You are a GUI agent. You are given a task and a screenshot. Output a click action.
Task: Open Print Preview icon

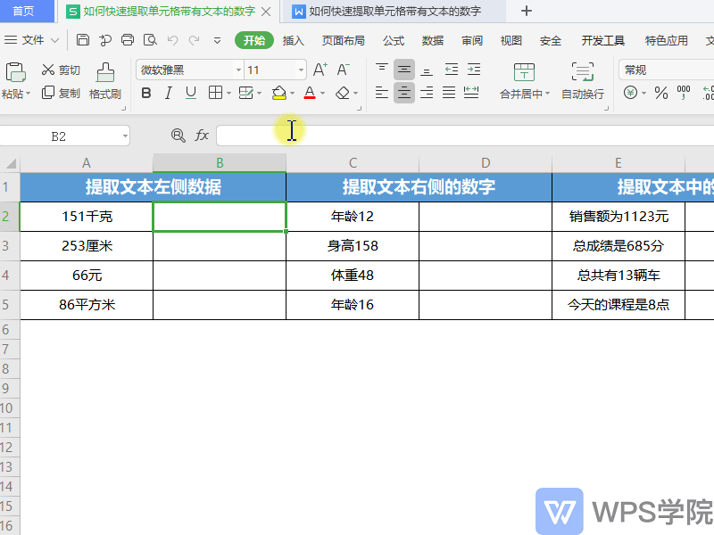coord(150,40)
